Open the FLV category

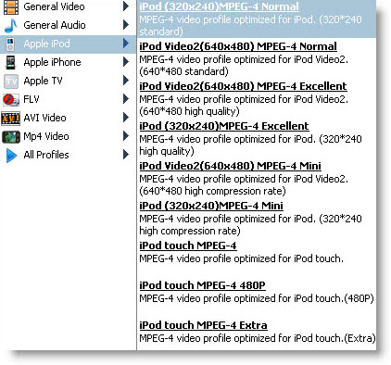(68, 99)
